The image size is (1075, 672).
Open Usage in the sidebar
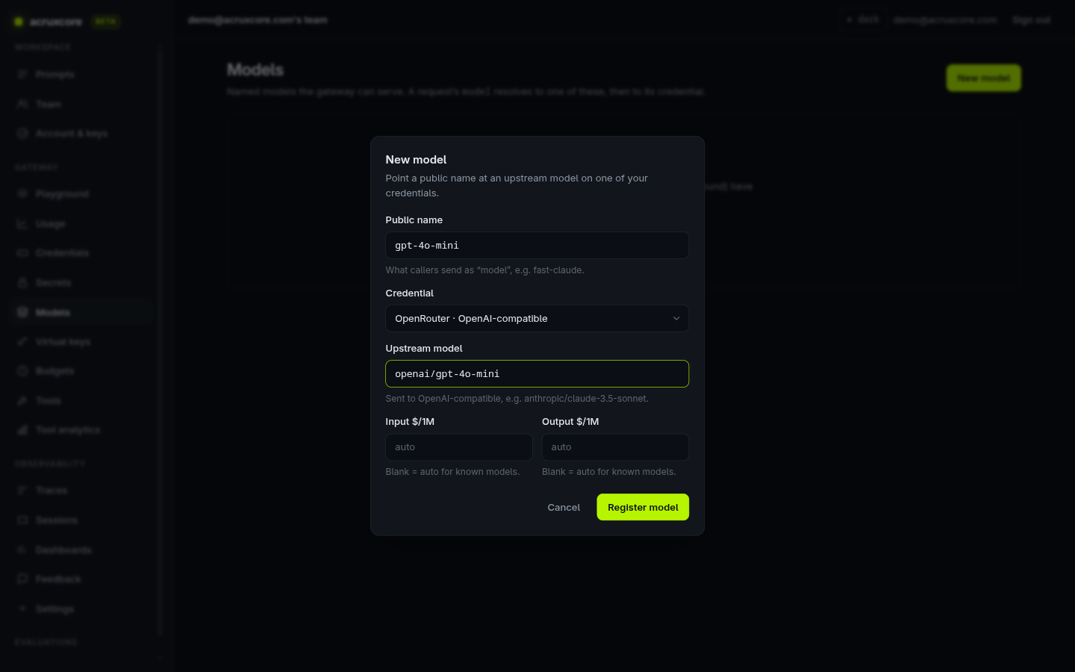pos(82,224)
